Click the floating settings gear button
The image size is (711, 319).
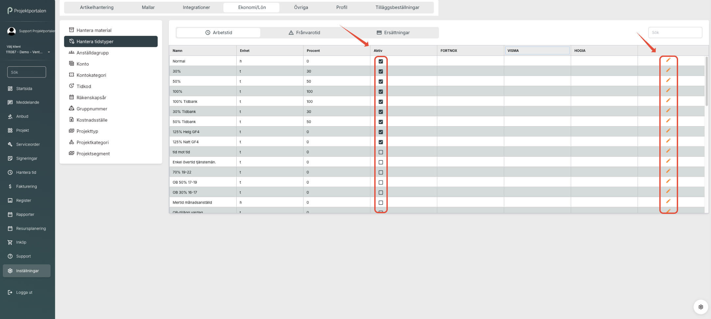point(701,307)
